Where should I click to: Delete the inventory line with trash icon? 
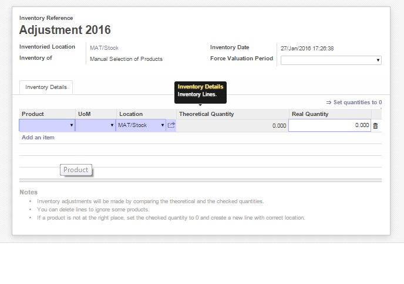click(x=375, y=126)
